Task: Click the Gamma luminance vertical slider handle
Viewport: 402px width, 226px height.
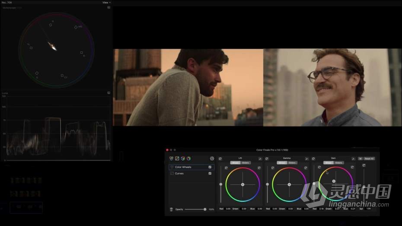Action: click(268, 184)
